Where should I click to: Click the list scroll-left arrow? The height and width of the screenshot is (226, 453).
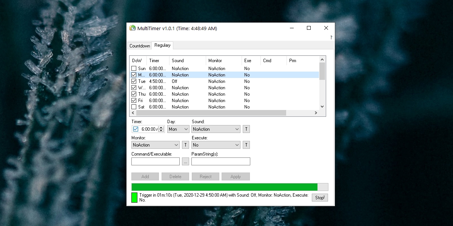(x=133, y=113)
